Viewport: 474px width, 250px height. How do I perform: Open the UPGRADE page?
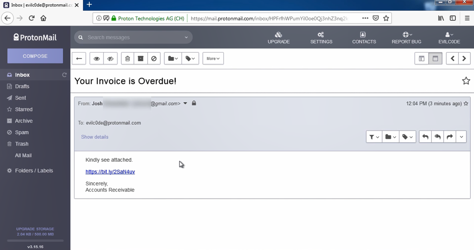pos(279,38)
